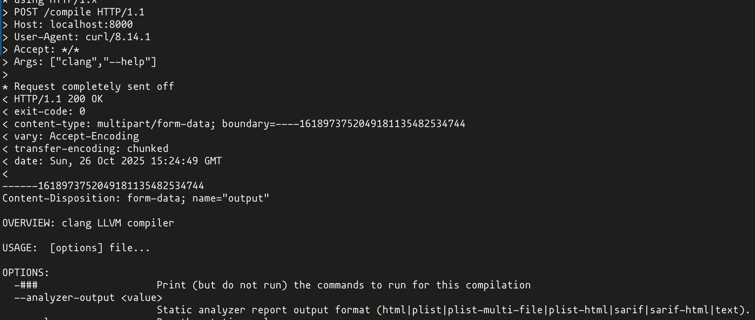Click the transfer-encoding: chunked header
Image resolution: width=755 pixels, height=320 pixels.
[x=85, y=148]
